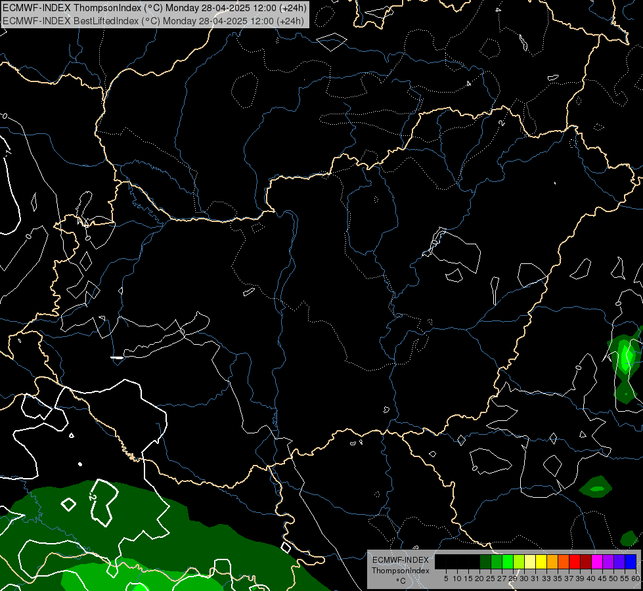Click the legend tick label "35"

pyautogui.click(x=558, y=579)
